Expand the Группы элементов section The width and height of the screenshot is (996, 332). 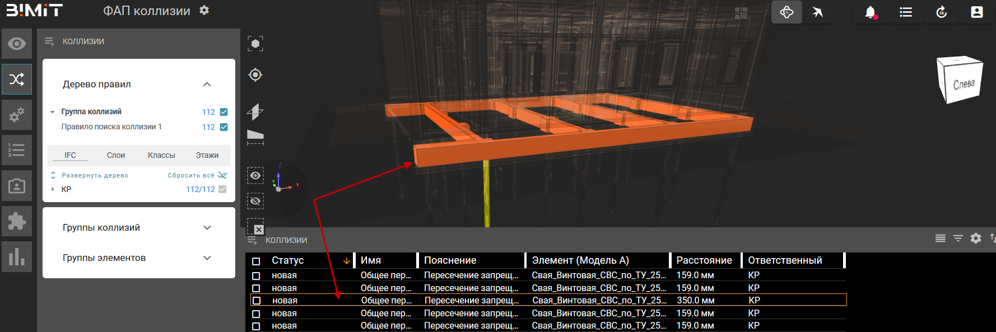click(207, 258)
